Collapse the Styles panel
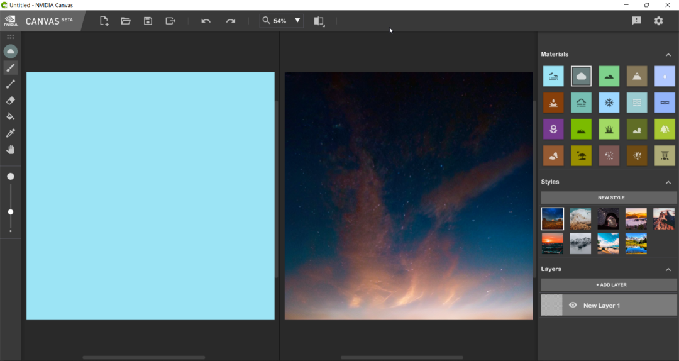Image resolution: width=679 pixels, height=361 pixels. 668,182
